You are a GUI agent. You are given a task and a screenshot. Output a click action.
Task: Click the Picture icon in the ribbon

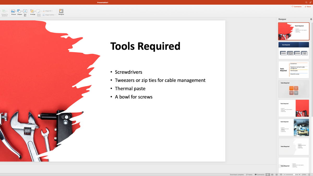click(x=13, y=12)
